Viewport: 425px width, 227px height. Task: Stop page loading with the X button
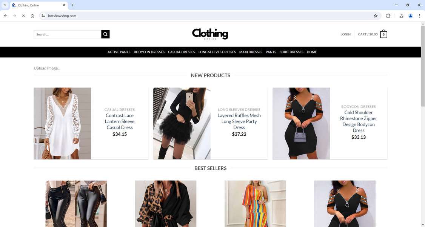[23, 16]
